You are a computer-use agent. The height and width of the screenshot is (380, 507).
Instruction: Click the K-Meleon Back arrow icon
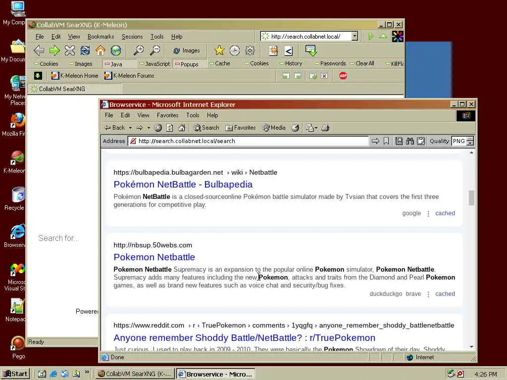pyautogui.click(x=39, y=50)
